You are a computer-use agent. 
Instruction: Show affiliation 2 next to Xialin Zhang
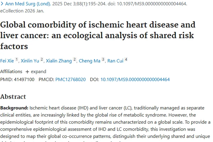[x=75, y=60]
